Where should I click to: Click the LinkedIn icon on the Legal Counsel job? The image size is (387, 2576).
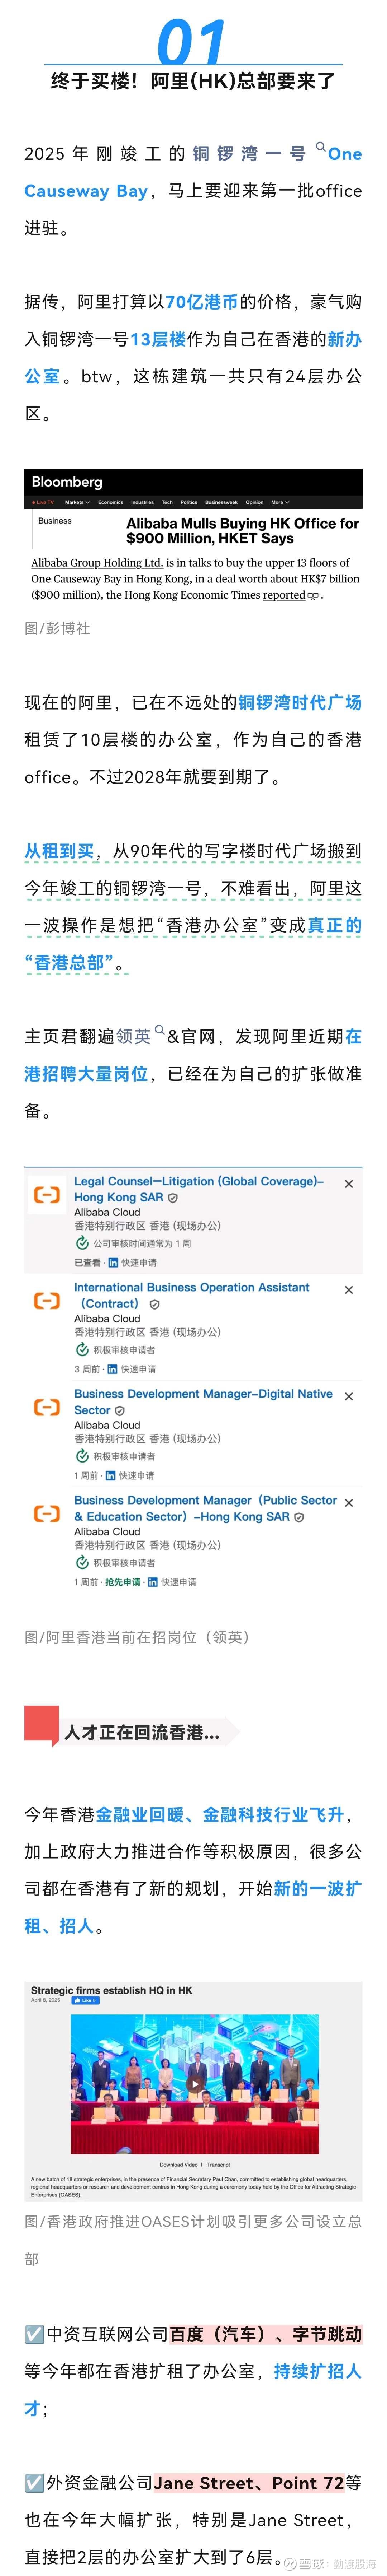[113, 1262]
